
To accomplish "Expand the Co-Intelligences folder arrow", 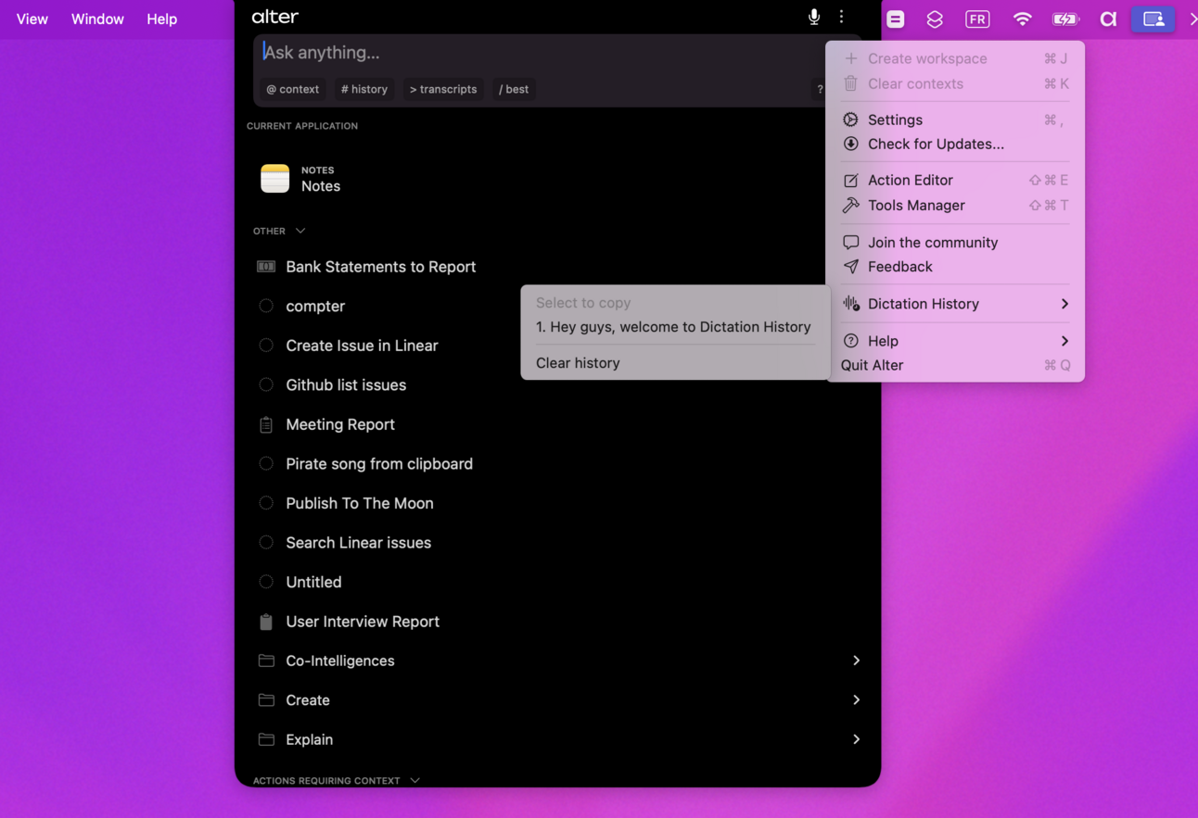I will (x=856, y=661).
